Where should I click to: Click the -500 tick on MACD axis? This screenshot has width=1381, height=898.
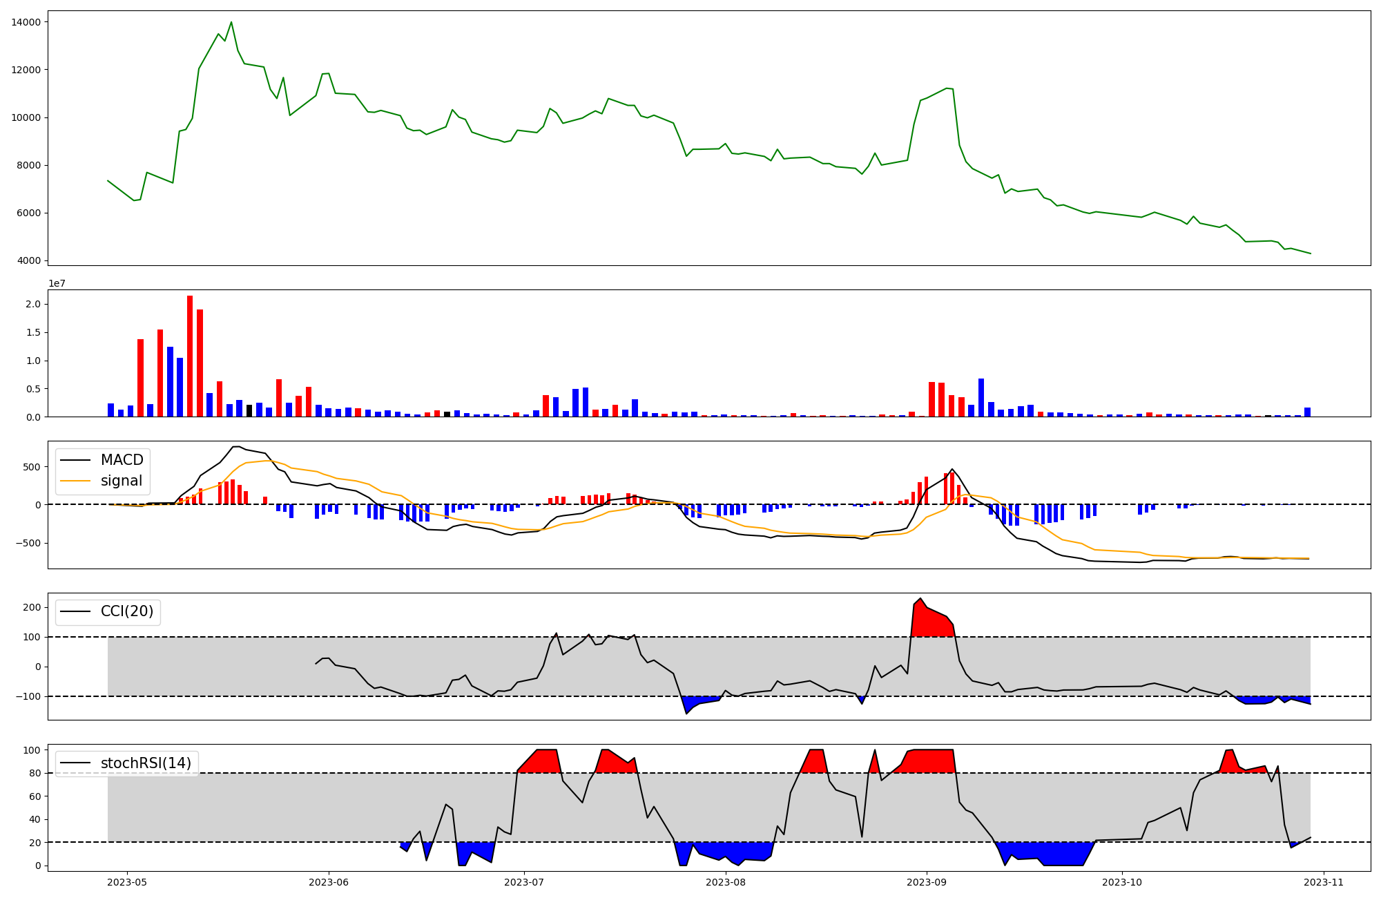[x=28, y=543]
